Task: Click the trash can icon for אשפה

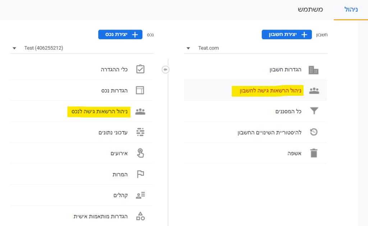Action: pos(314,153)
